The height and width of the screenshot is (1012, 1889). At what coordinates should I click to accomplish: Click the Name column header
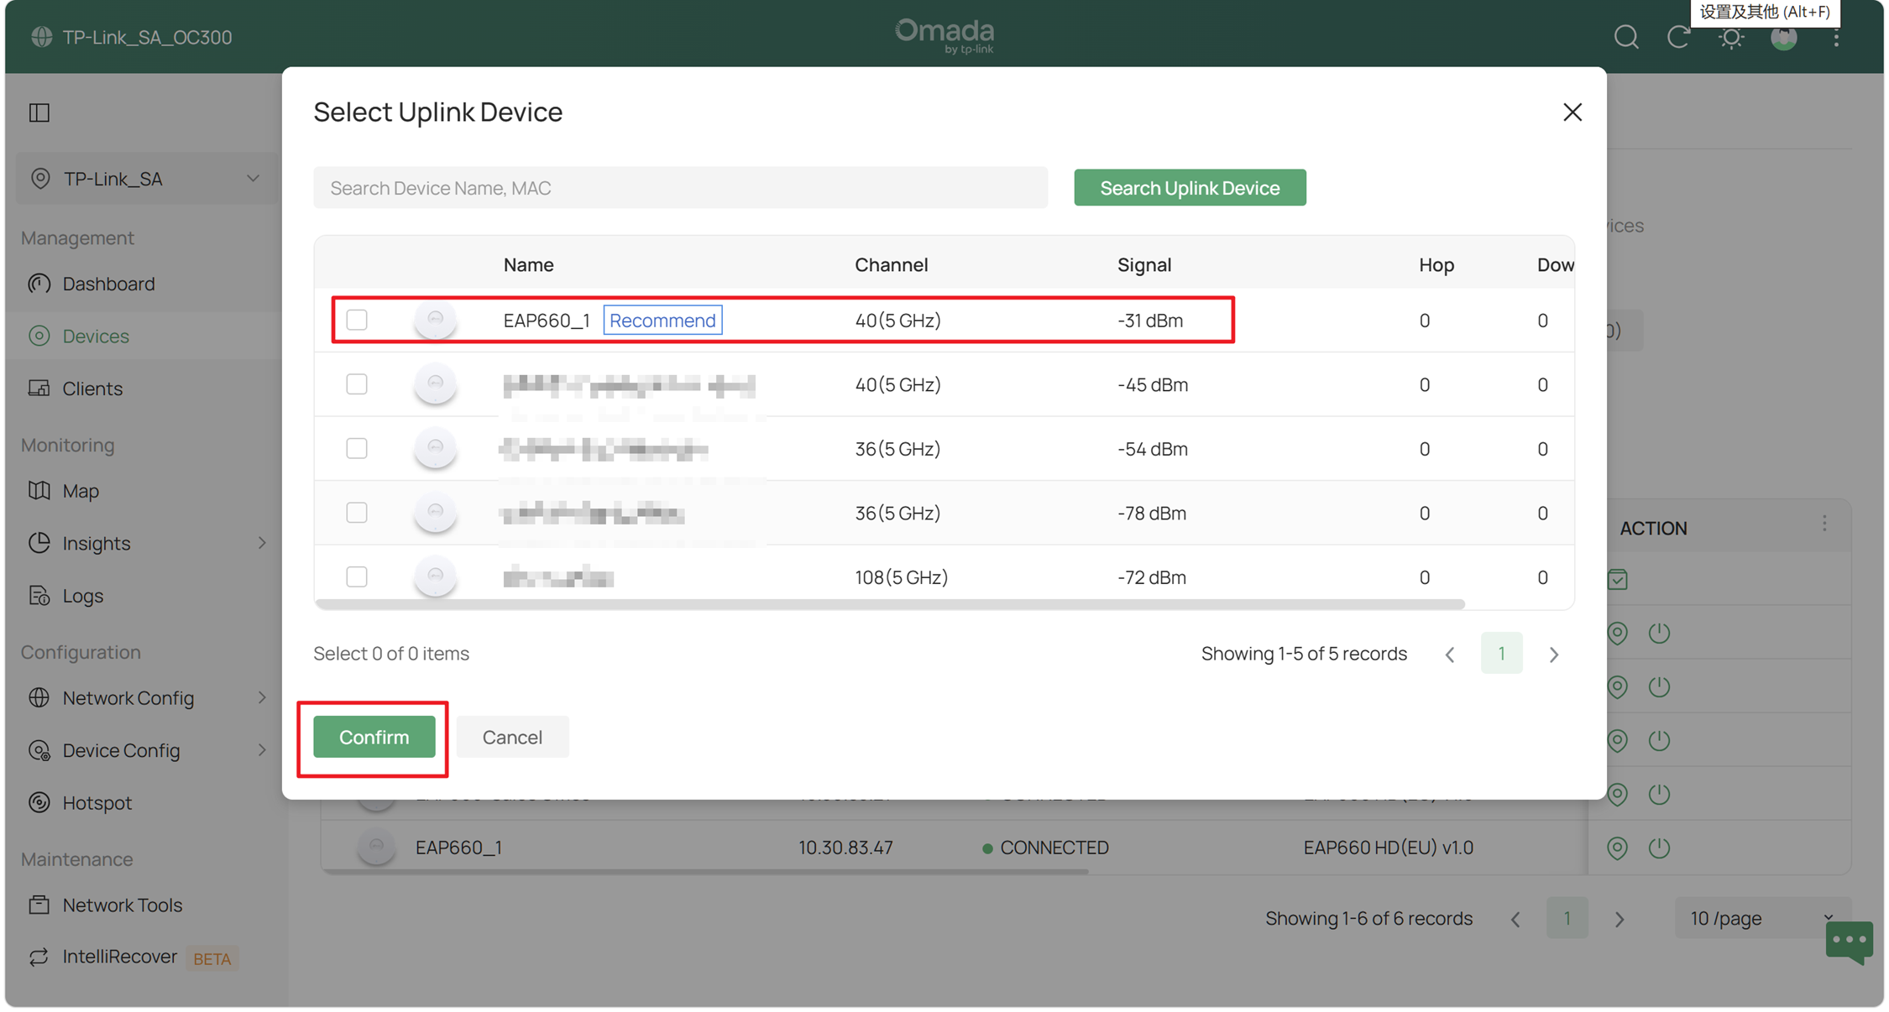[x=528, y=264]
